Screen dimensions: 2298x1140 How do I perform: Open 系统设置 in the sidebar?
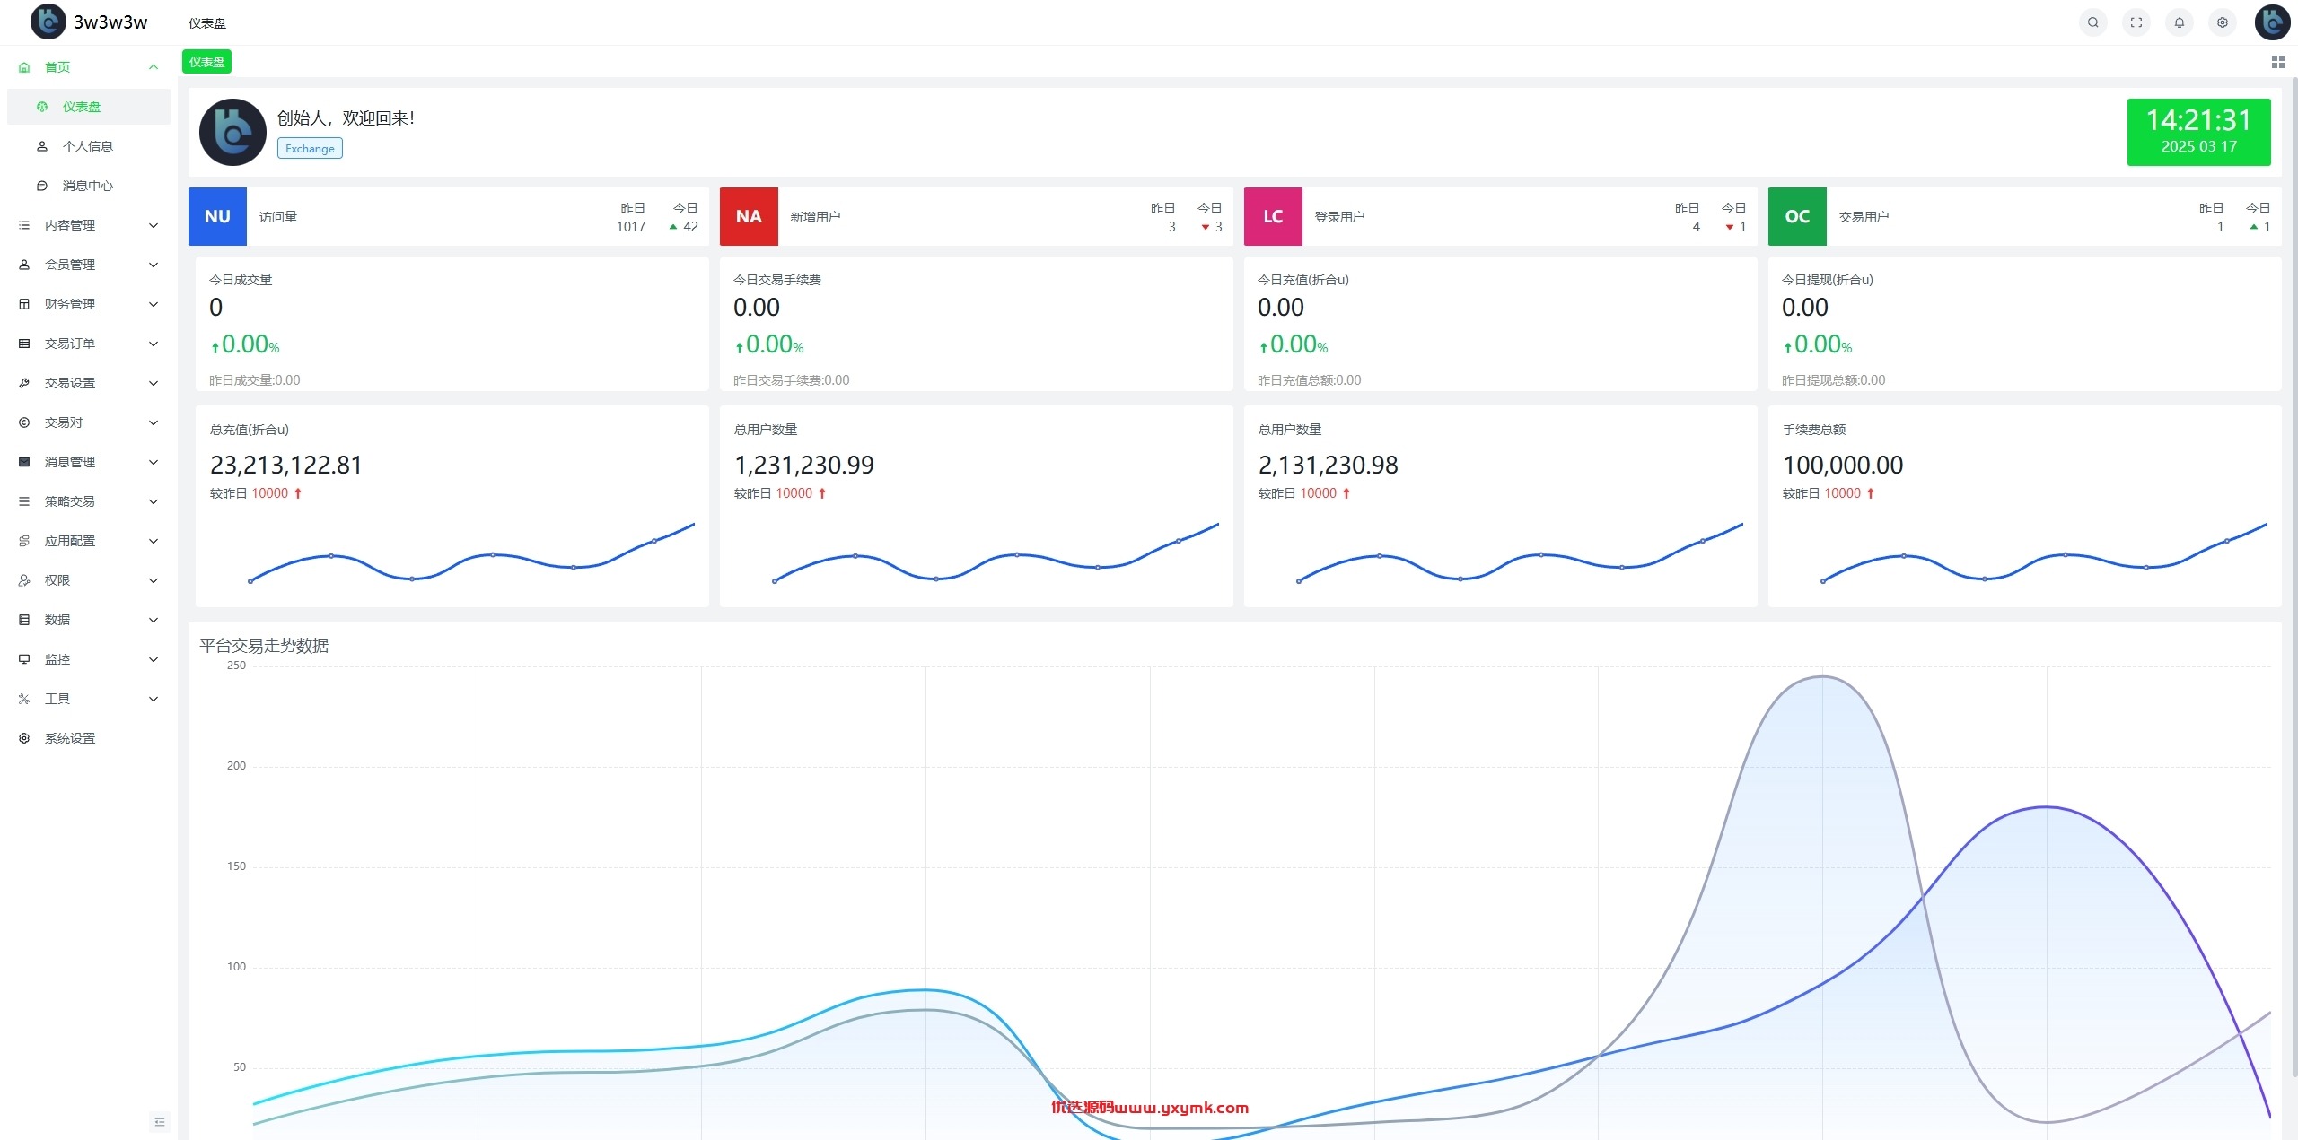click(x=89, y=738)
